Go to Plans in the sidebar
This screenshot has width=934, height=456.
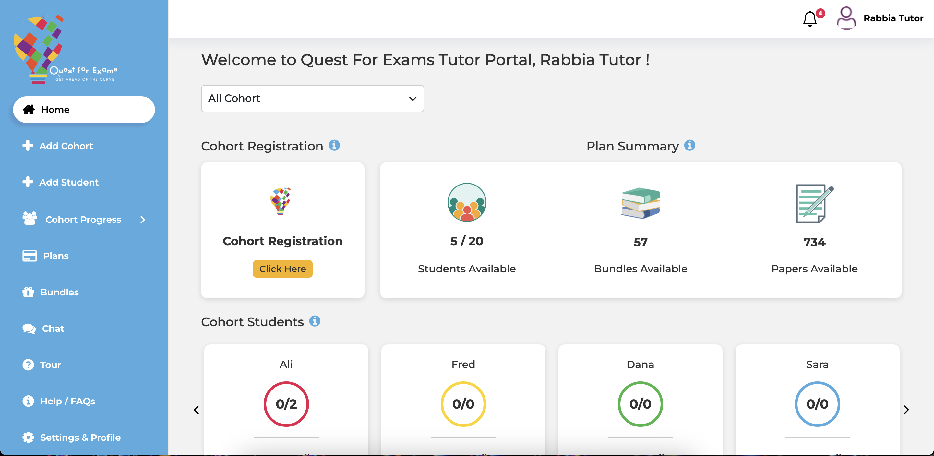coord(55,256)
